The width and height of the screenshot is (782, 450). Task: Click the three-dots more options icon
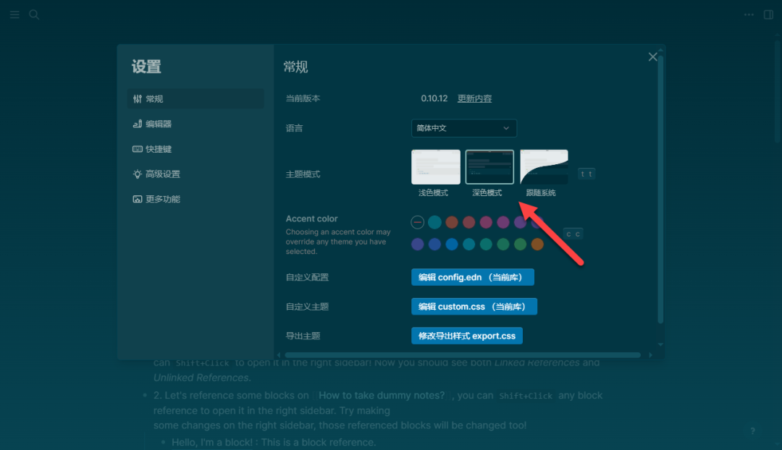point(749,14)
